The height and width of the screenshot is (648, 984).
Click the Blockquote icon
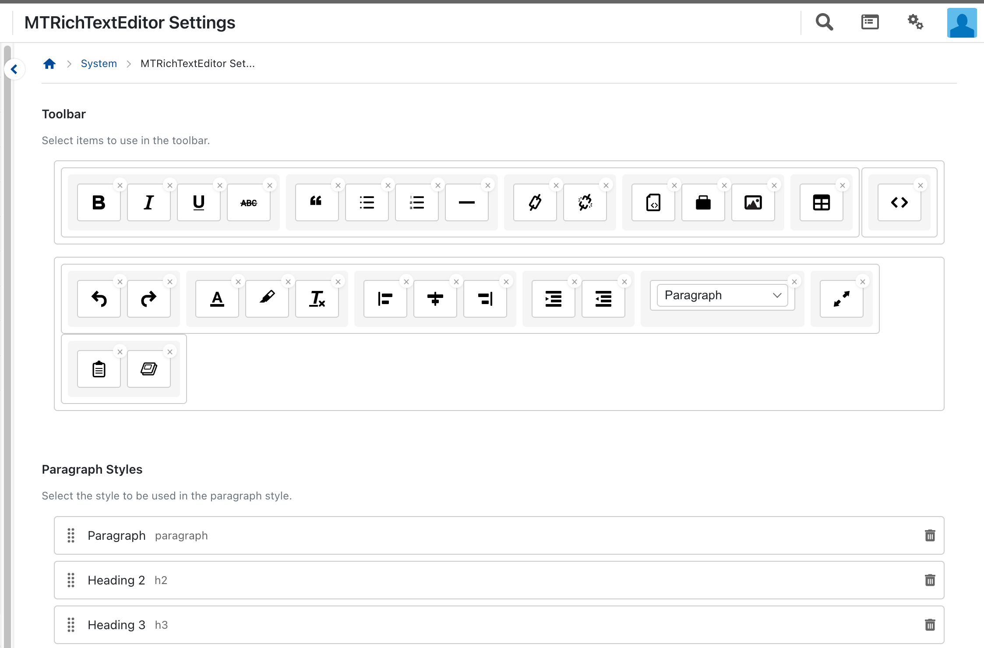tap(316, 202)
